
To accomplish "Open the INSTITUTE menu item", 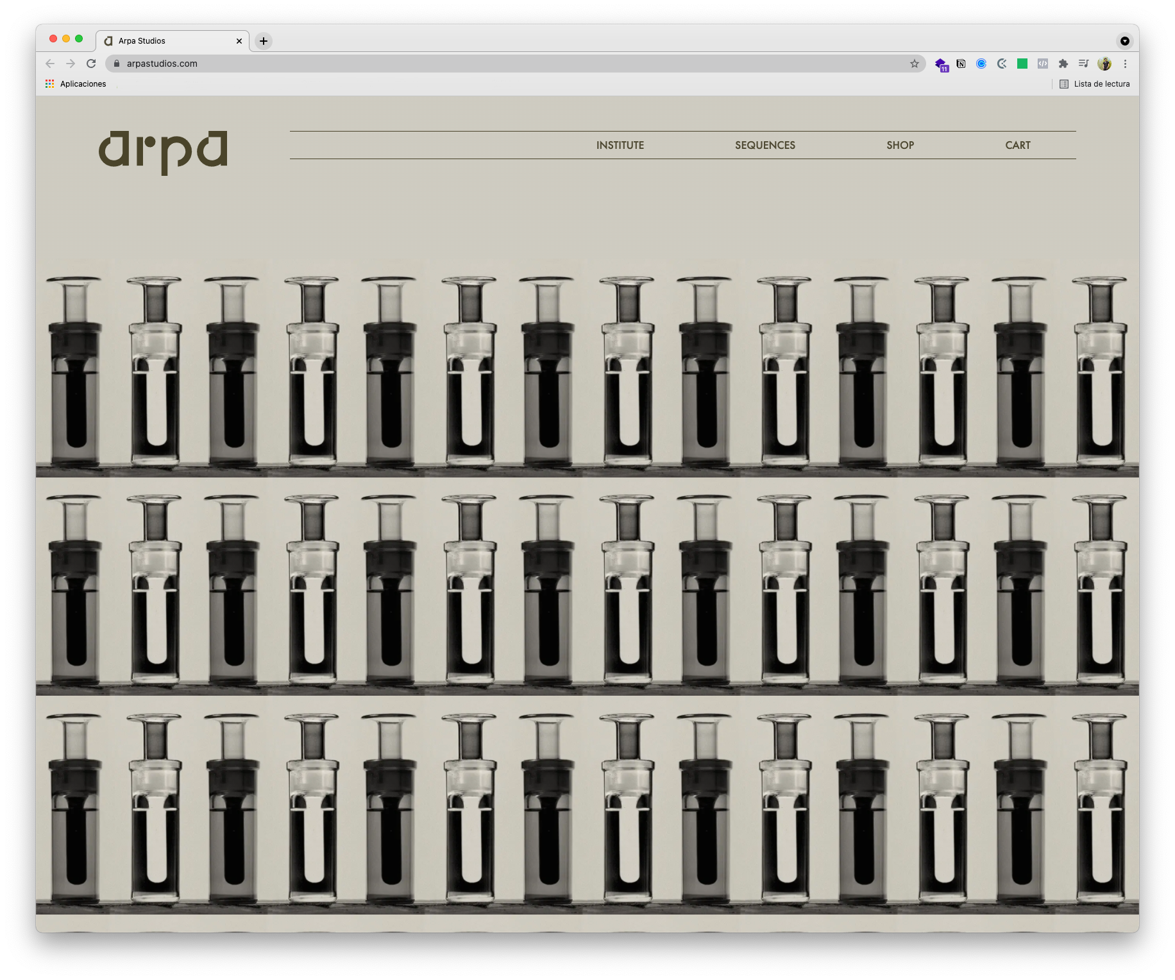I will [x=620, y=145].
